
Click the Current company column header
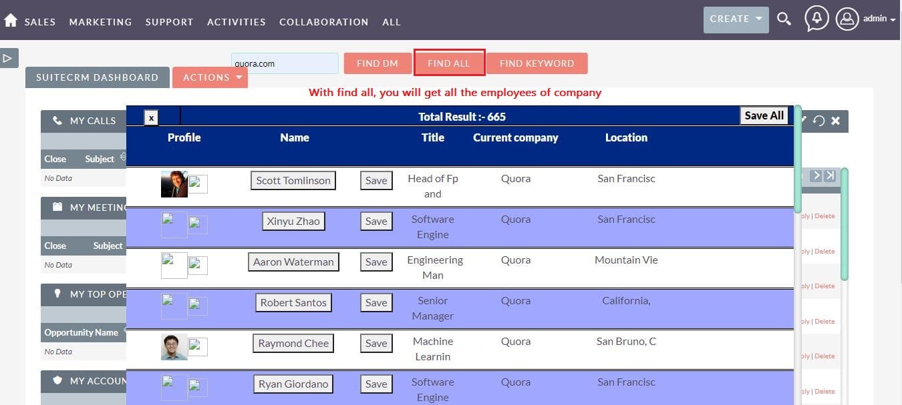(516, 137)
